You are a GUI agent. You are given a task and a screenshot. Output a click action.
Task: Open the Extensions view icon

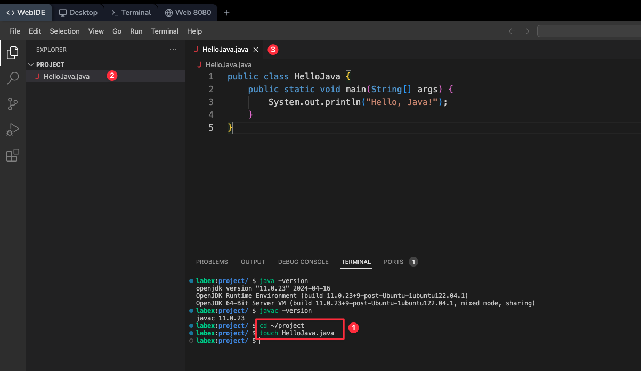point(13,155)
